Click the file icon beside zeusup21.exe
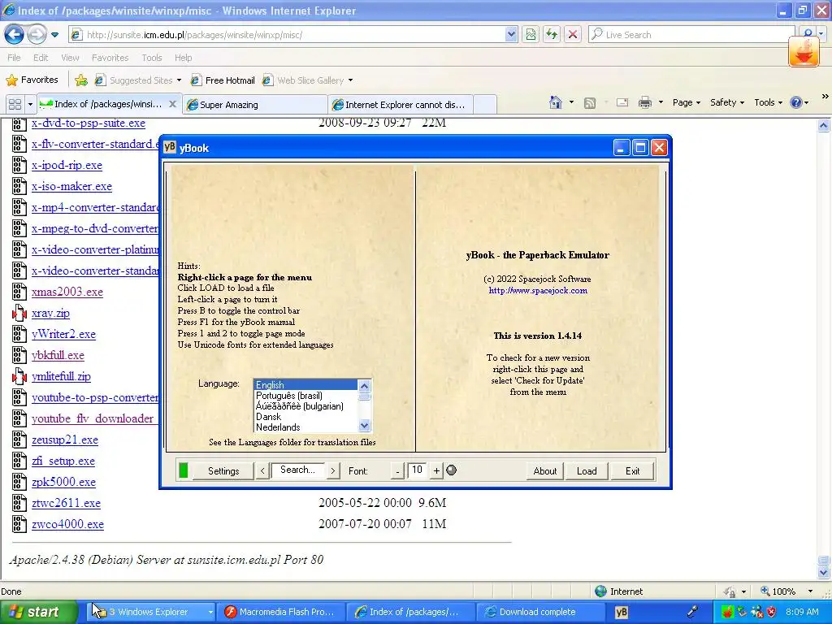 pyautogui.click(x=19, y=440)
